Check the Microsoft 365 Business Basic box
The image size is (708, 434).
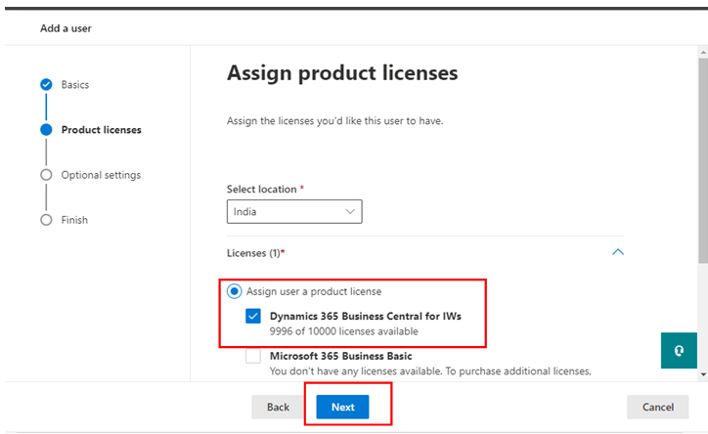[253, 356]
